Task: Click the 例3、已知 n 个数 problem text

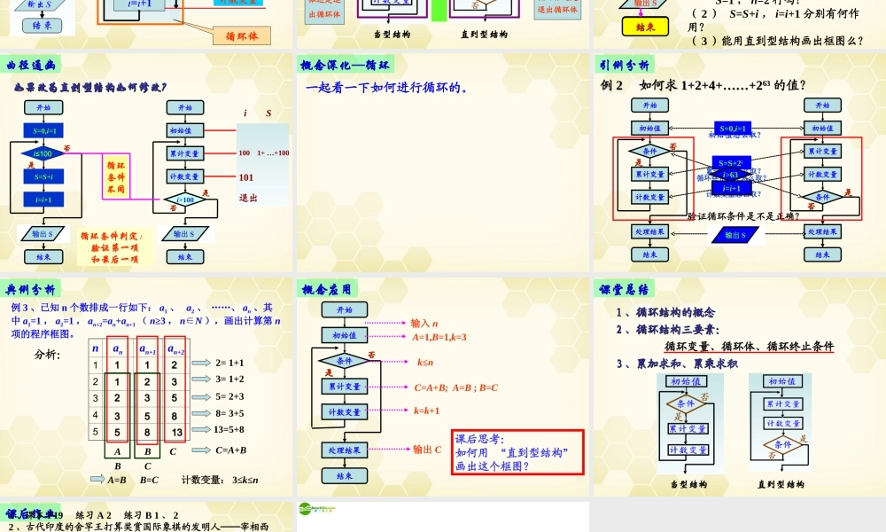Action: [x=146, y=321]
